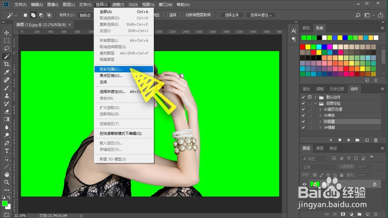Viewport: 388px width, 218px height.
Task: Click the Subtract from Selection mode icon
Action: pyautogui.click(x=41, y=15)
